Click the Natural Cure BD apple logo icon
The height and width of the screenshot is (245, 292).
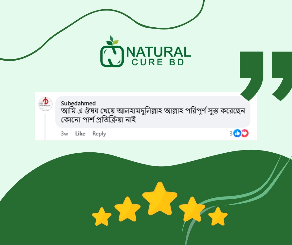112,52
